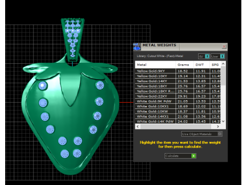Select the Yellow Gold:18KY row

point(178,86)
